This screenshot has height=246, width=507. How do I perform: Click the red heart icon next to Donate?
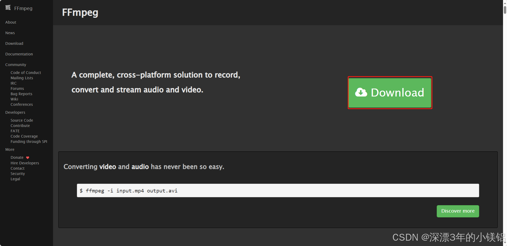tap(28, 158)
